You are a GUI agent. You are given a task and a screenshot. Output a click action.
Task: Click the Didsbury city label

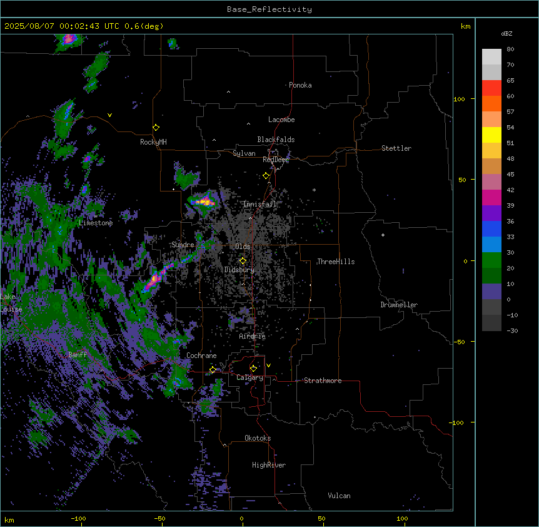239,270
